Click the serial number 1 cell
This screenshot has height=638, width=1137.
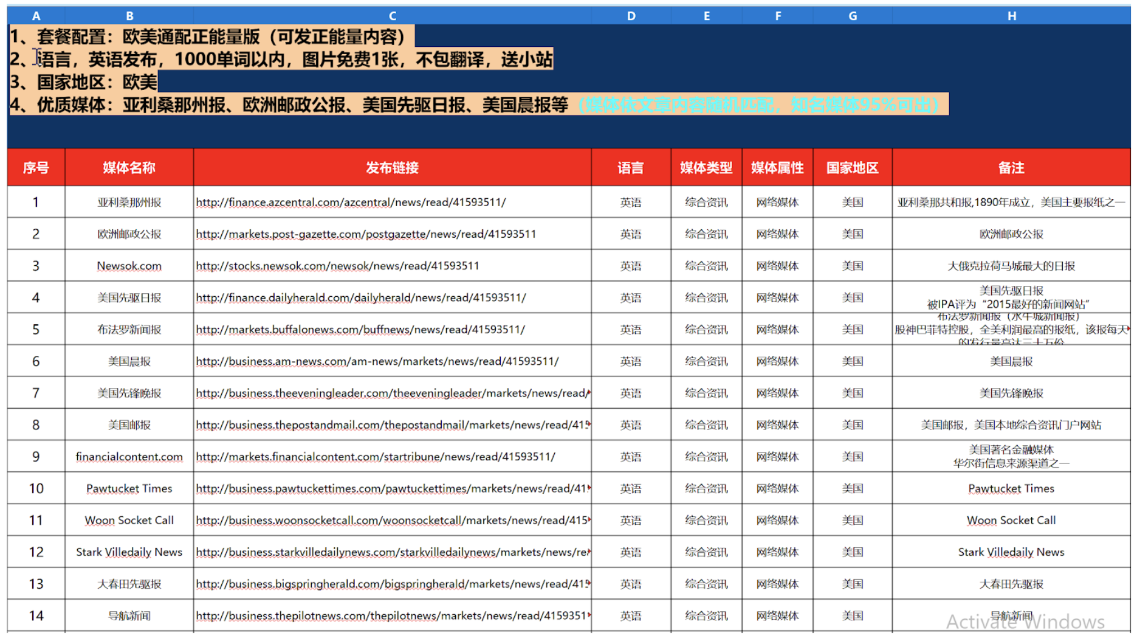tap(36, 202)
